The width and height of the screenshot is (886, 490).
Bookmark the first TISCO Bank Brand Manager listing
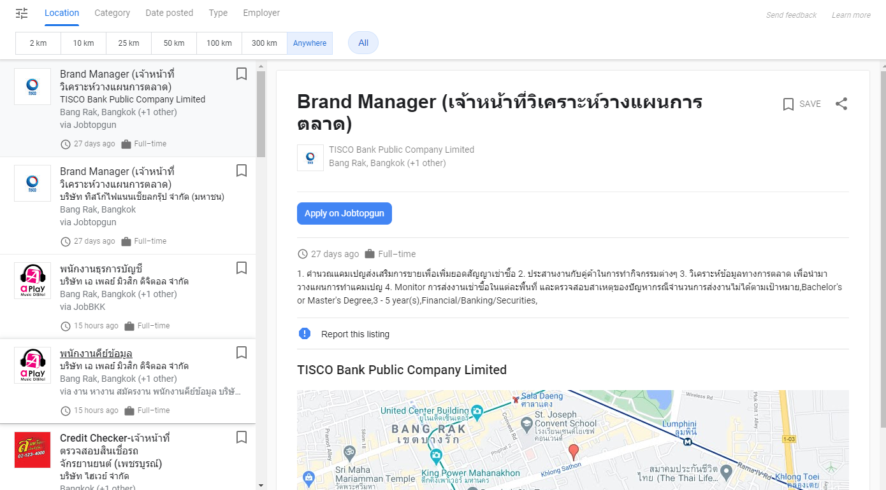[242, 74]
